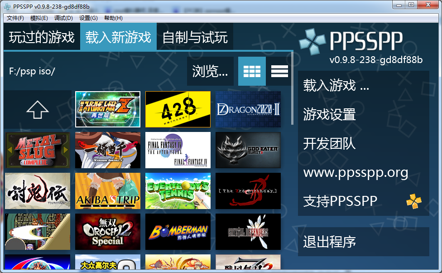Open the Dragon 2020-II game
The image size is (442, 273).
(x=248, y=109)
